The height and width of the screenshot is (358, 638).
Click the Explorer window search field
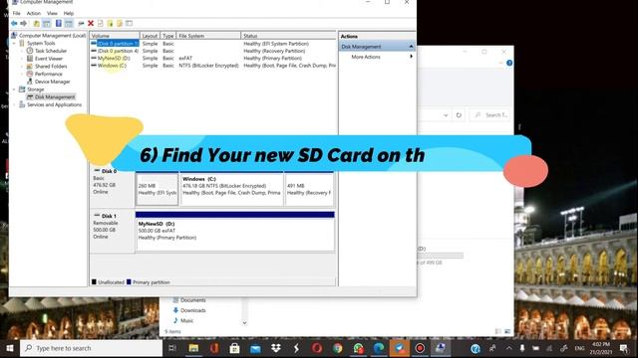(x=489, y=115)
